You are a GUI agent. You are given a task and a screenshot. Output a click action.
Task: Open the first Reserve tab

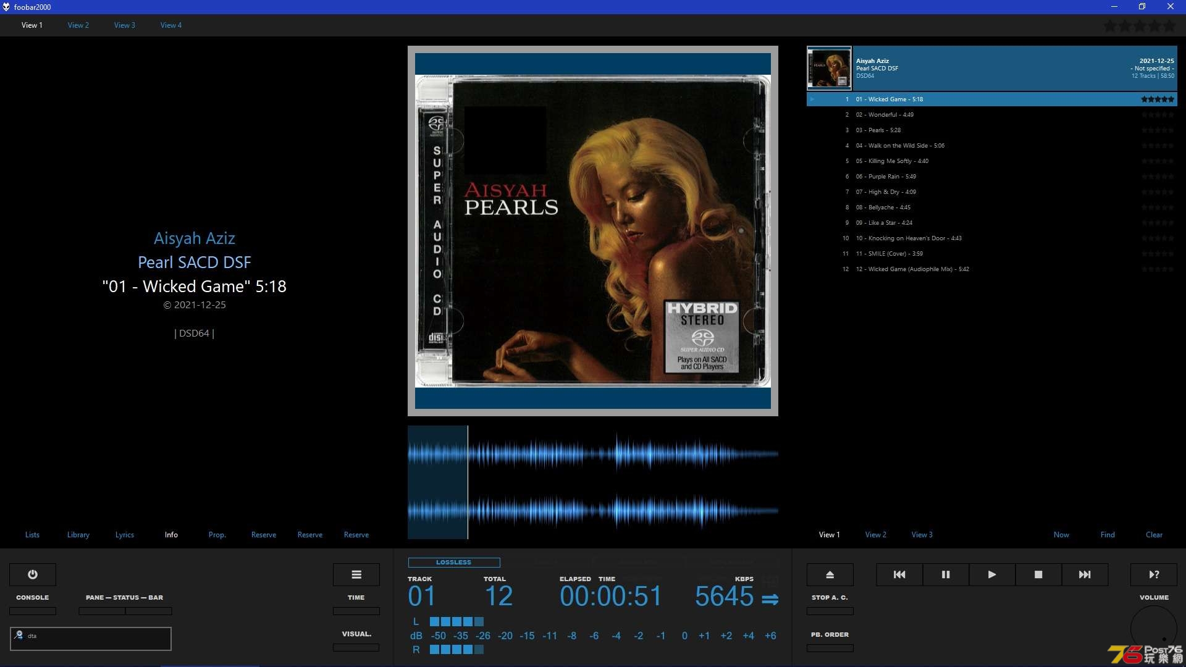click(264, 535)
